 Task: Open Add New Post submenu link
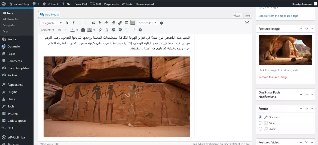(x=11, y=19)
